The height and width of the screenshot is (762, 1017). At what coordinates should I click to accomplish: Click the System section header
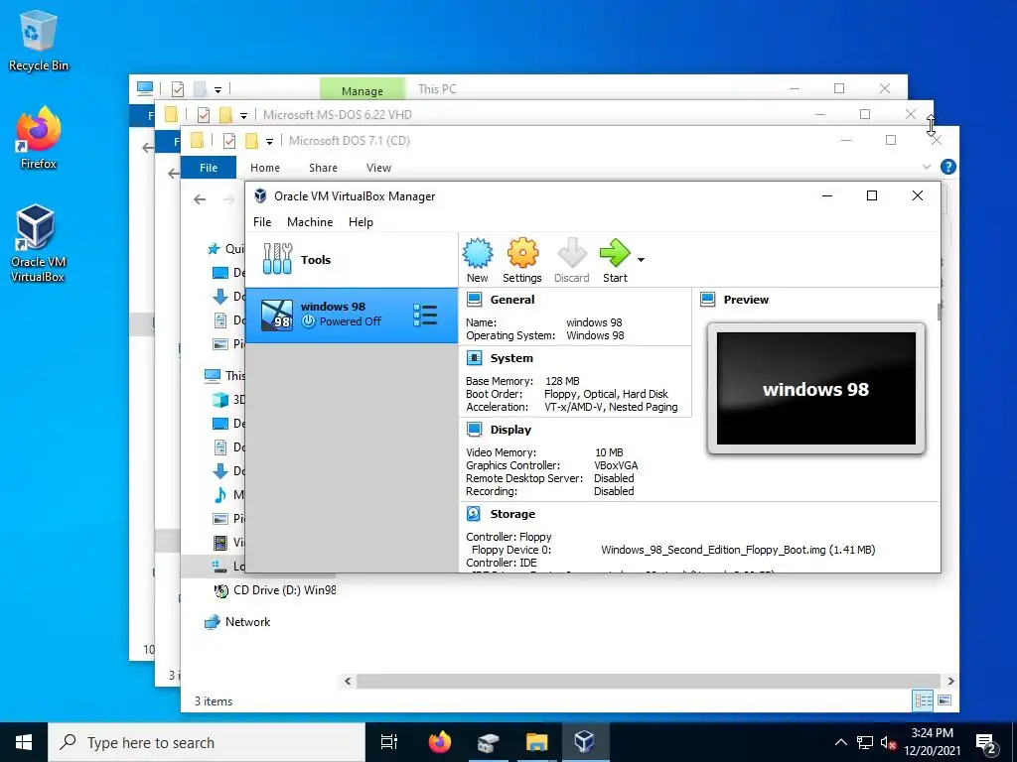[511, 358]
